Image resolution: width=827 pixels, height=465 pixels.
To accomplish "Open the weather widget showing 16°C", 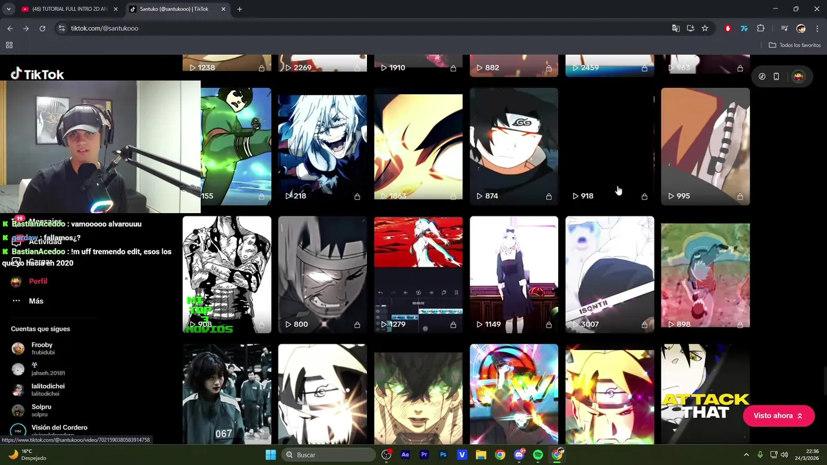I will click(26, 455).
